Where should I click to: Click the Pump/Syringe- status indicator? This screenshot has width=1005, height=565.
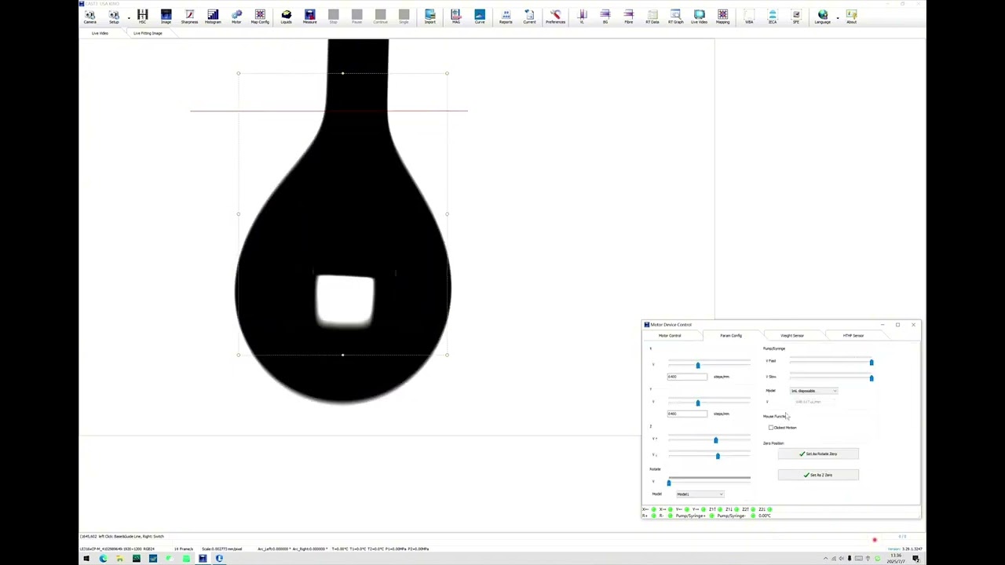tap(753, 516)
